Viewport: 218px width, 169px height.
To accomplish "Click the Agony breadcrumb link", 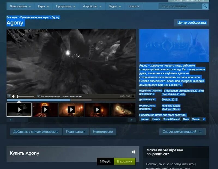I will pos(55,17).
